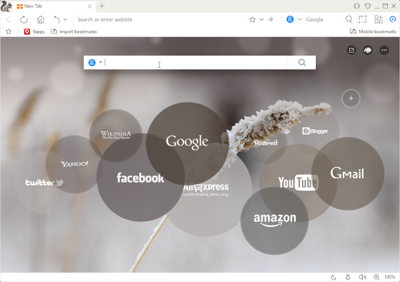The height and width of the screenshot is (282, 400).
Task: Toggle night mode moon icon
Action: [x=334, y=277]
